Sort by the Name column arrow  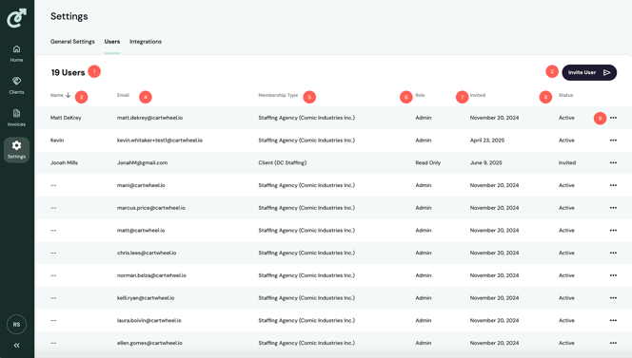pos(69,95)
